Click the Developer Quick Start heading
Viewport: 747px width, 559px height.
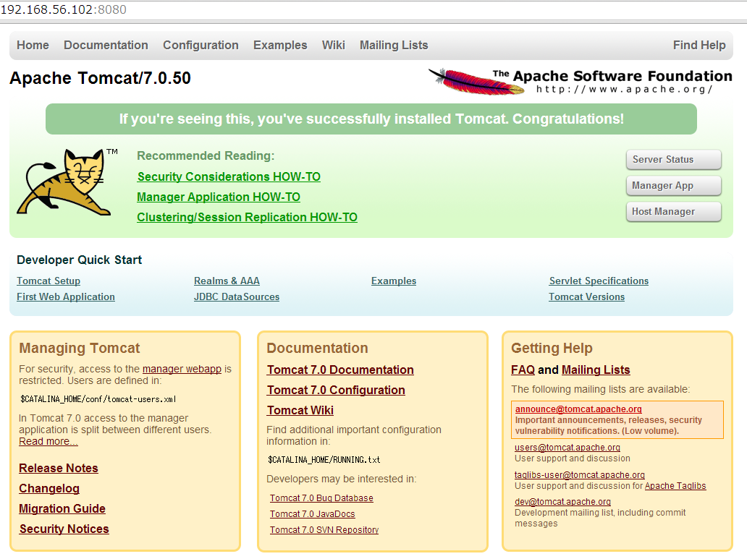point(80,260)
